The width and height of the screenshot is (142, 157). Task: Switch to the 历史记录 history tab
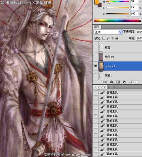pos(100,87)
